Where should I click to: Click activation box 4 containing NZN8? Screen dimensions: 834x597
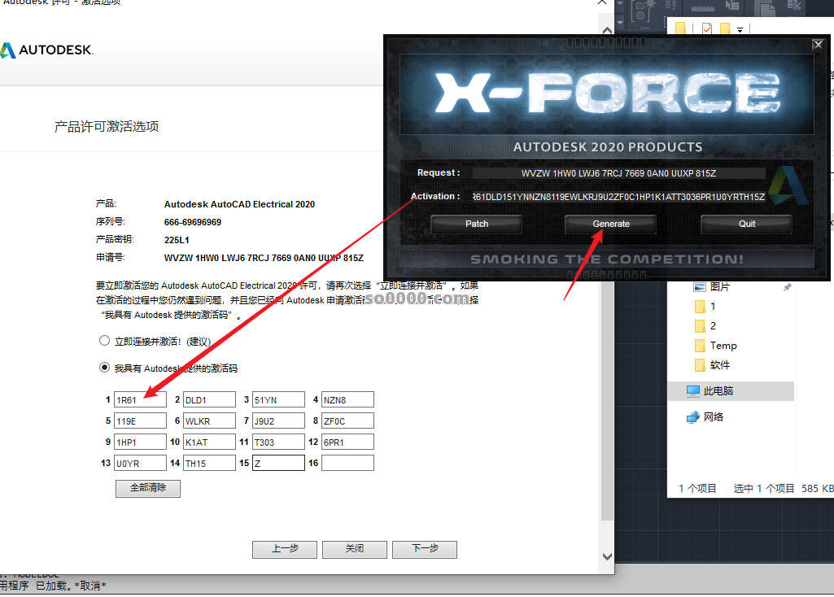click(x=348, y=400)
